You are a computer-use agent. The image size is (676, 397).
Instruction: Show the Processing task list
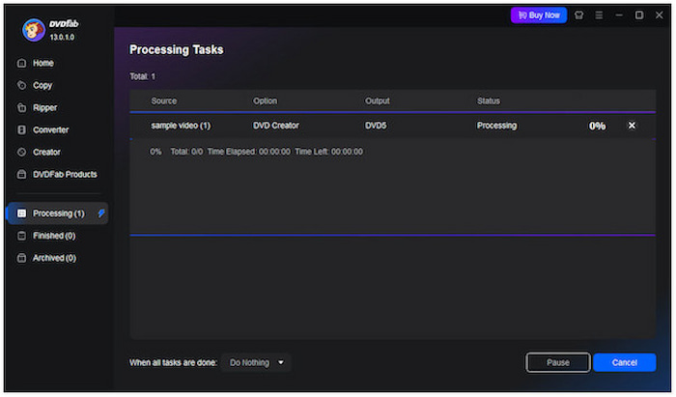58,213
